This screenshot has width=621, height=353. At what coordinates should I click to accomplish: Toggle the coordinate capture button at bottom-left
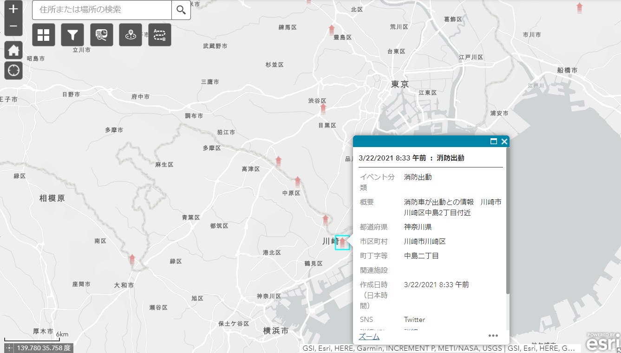(9, 348)
